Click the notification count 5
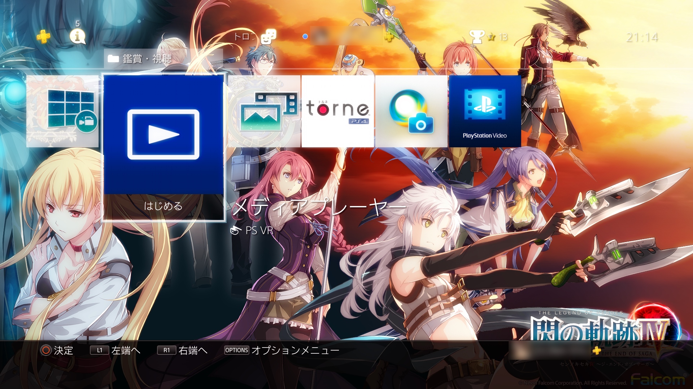Image resolution: width=693 pixels, height=389 pixels. click(77, 24)
